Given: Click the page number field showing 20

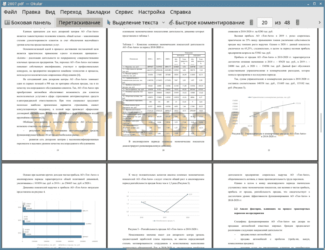Looking at the screenshot, I should click(265, 23).
